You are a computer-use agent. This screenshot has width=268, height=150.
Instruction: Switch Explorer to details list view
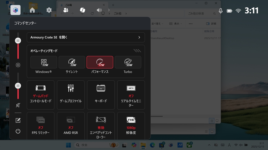(212, 121)
